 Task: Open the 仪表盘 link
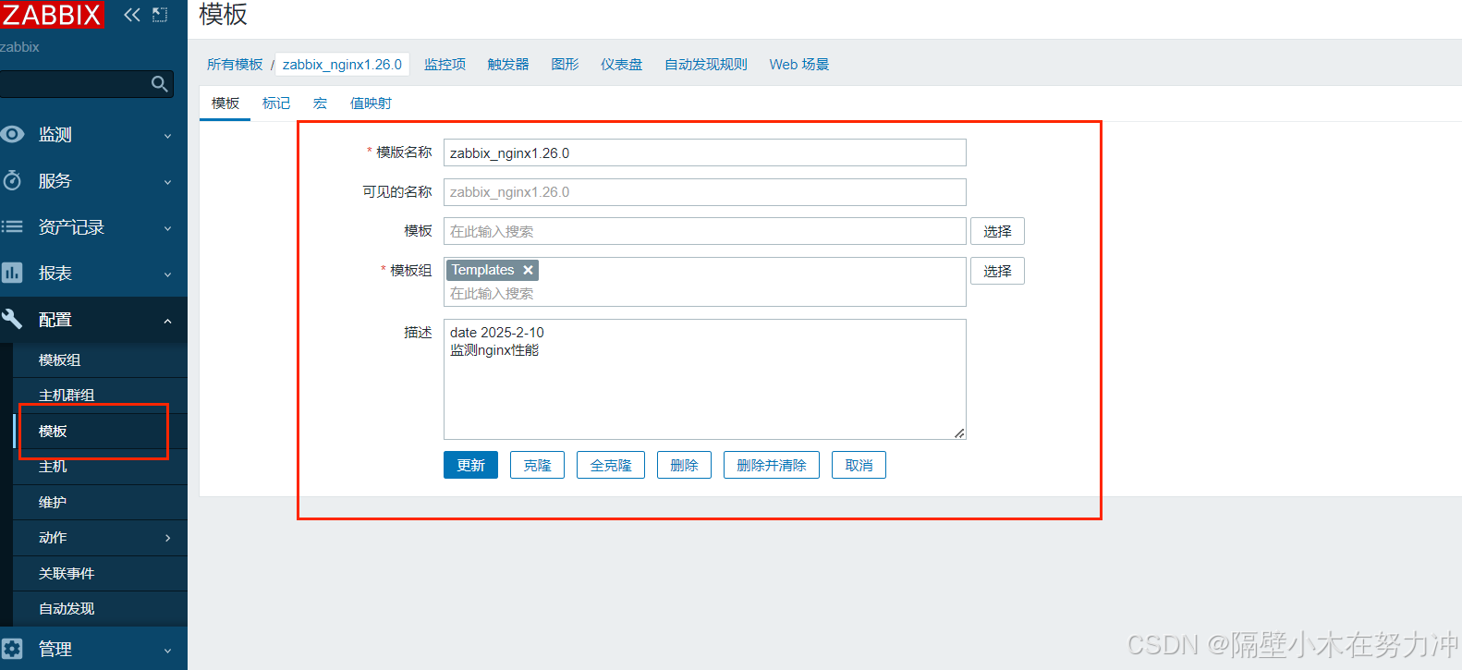coord(621,64)
